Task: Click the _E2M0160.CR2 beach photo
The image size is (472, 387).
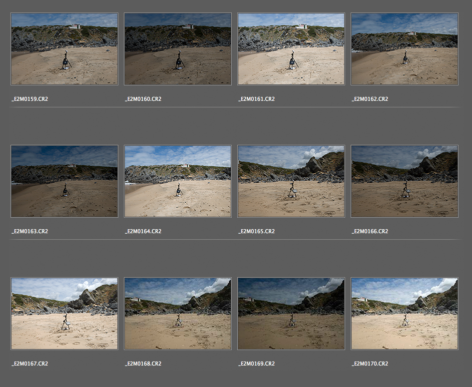Action: (178, 49)
